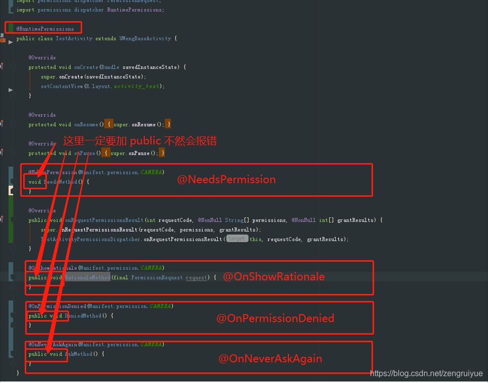Click requestCode parameter in onRequestPermissionsResult signature
Viewport: 488px width, 383px height.
pos(175,220)
